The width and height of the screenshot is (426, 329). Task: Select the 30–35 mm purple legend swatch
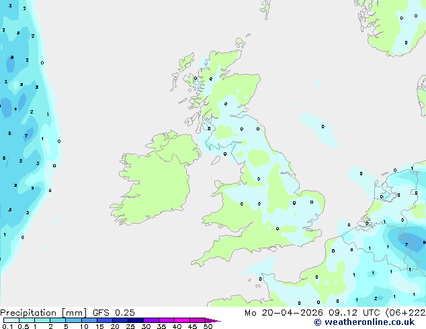click(151, 320)
